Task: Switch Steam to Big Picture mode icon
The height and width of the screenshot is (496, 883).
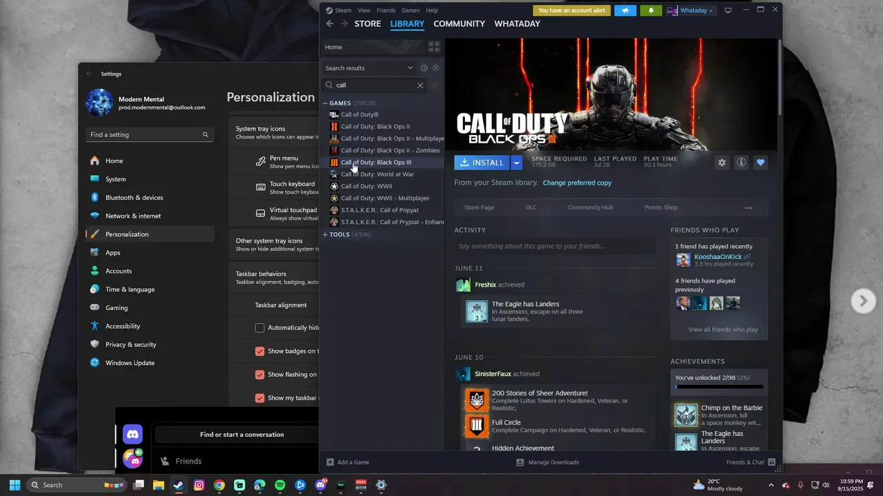Action: 727,10
